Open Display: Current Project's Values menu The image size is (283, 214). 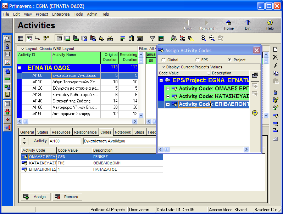(x=192, y=67)
